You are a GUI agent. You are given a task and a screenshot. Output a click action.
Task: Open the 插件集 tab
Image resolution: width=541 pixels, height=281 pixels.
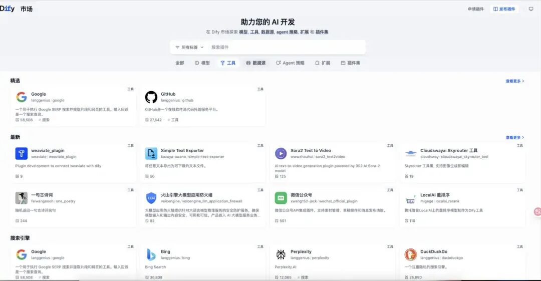coord(350,63)
